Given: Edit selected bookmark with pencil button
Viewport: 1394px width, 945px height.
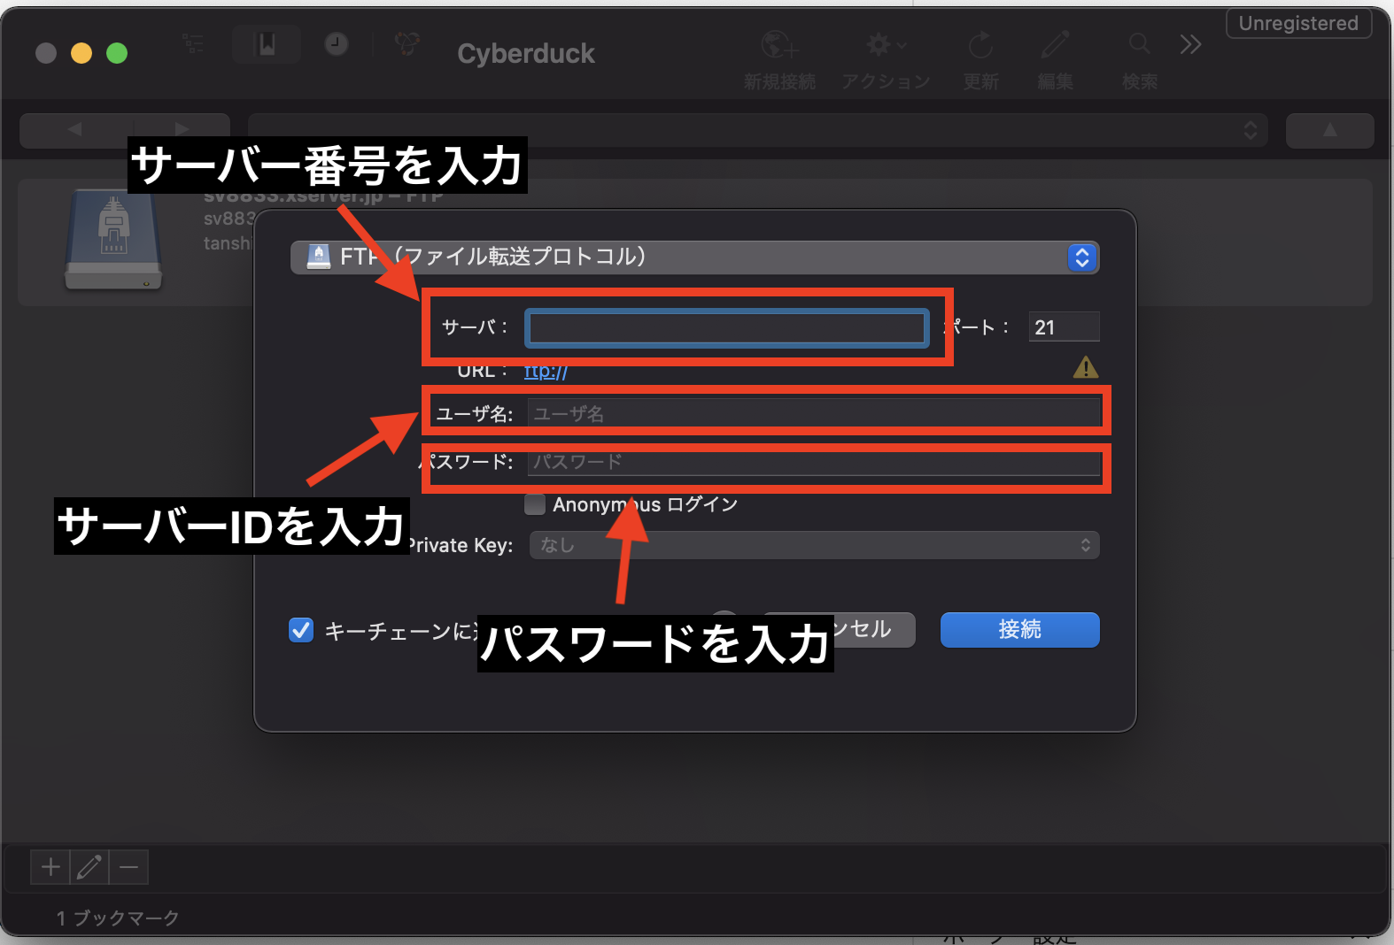Looking at the screenshot, I should (x=89, y=867).
